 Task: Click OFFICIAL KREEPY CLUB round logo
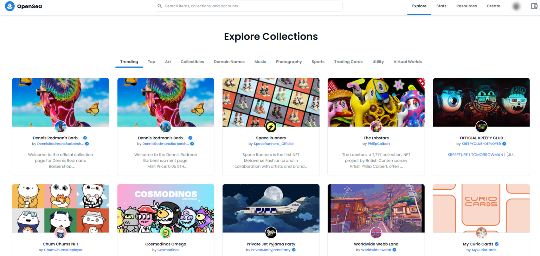click(481, 126)
